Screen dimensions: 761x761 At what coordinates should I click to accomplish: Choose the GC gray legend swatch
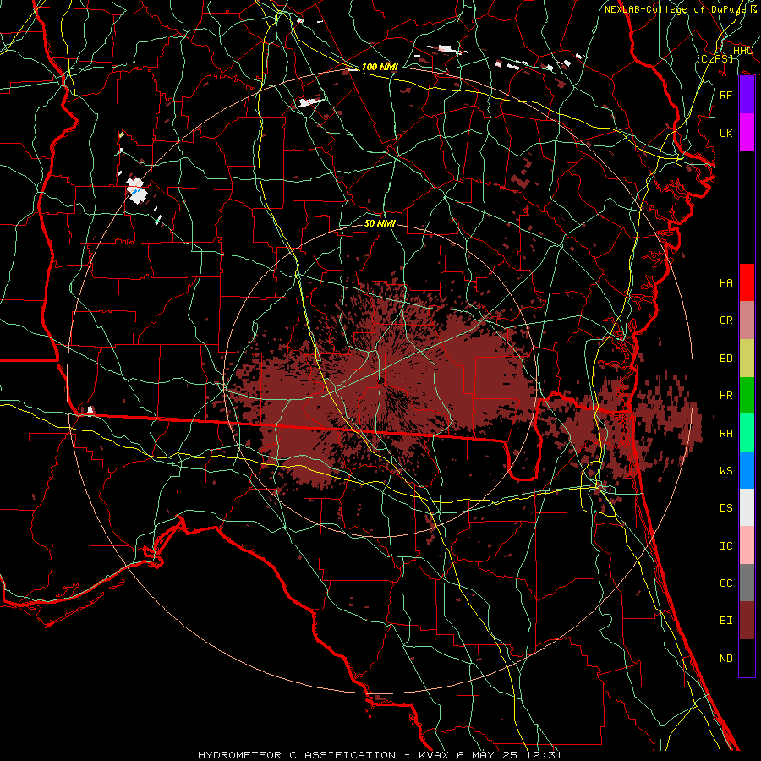pos(747,583)
